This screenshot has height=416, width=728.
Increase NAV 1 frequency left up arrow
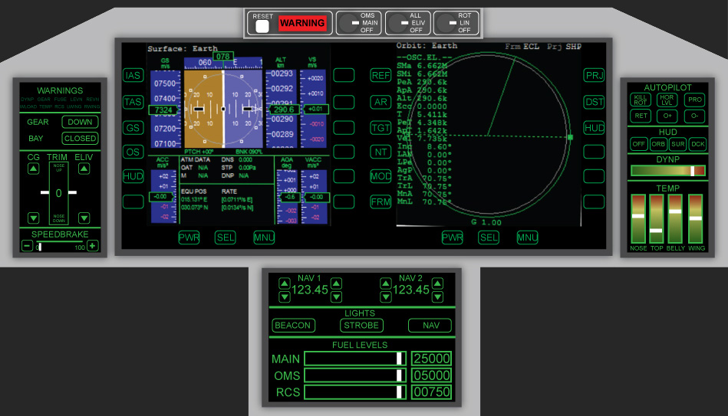[285, 283]
